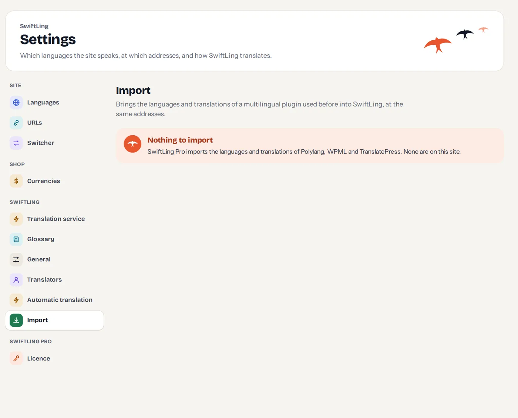The width and height of the screenshot is (518, 418).
Task: Click the swap arrows icon for Switcher
Action: (16, 143)
